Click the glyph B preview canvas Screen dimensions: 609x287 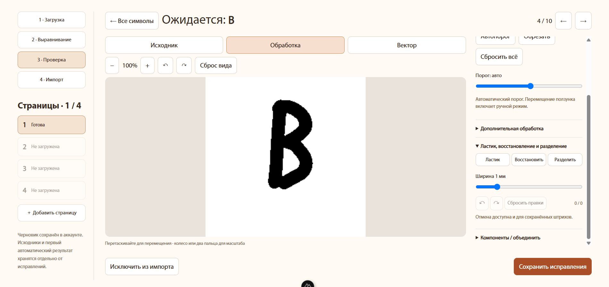point(286,157)
